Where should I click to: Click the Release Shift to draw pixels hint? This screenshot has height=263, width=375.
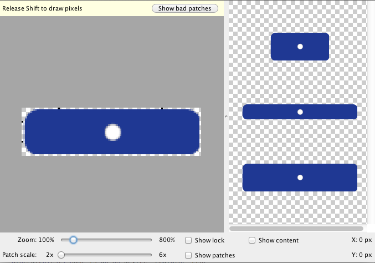pyautogui.click(x=42, y=8)
